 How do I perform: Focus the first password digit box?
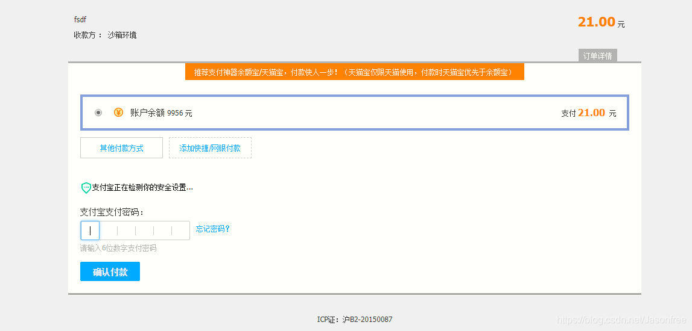[x=90, y=230]
